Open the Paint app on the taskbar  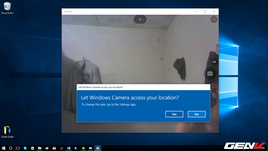pos(47,148)
